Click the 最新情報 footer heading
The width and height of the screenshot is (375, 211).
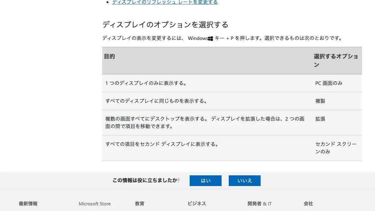(28, 203)
